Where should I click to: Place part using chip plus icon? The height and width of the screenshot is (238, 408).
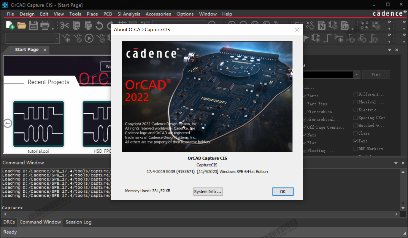pos(316,38)
